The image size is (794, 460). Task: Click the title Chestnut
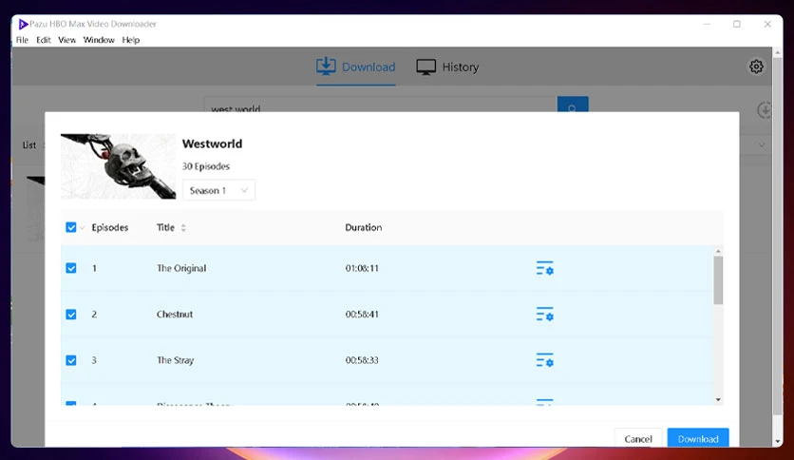(x=175, y=314)
